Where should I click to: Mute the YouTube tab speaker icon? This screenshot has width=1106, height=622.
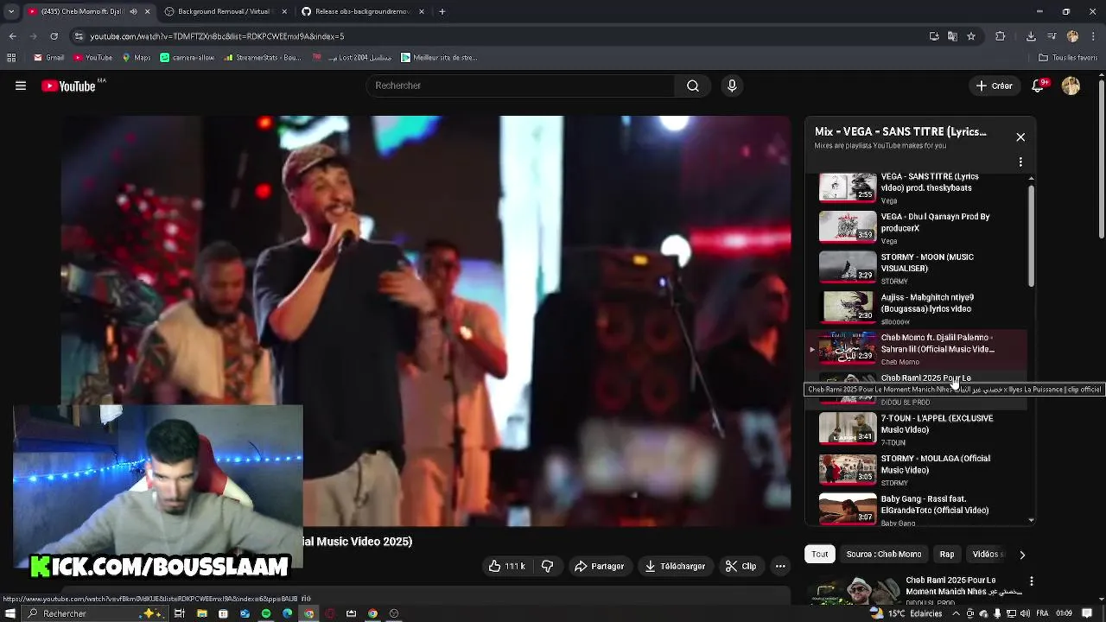pos(133,11)
